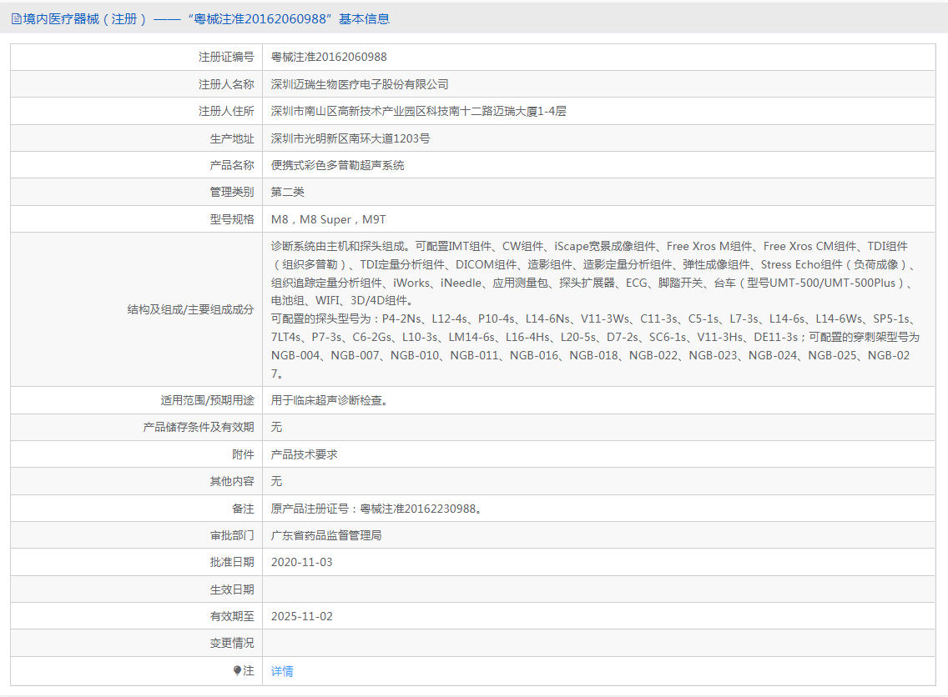Click the 有效期至 label

(x=232, y=617)
